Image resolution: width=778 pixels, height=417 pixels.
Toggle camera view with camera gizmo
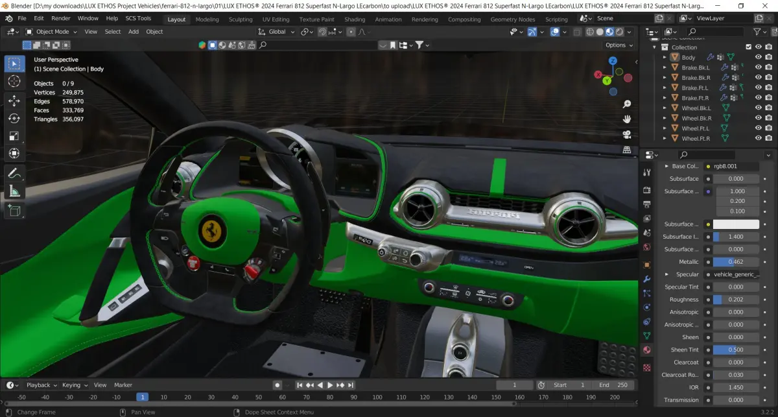(627, 134)
